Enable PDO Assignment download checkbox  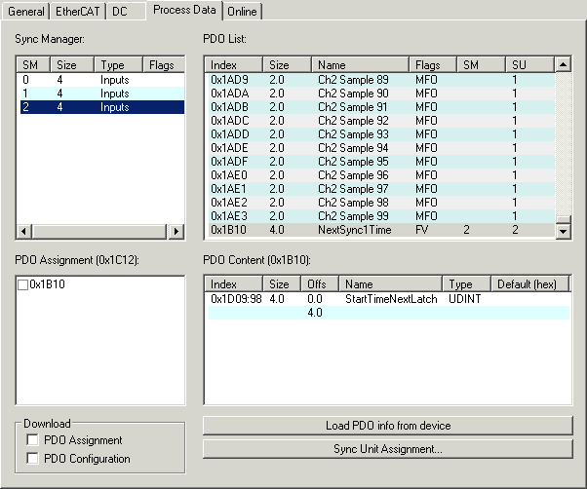(x=32, y=439)
